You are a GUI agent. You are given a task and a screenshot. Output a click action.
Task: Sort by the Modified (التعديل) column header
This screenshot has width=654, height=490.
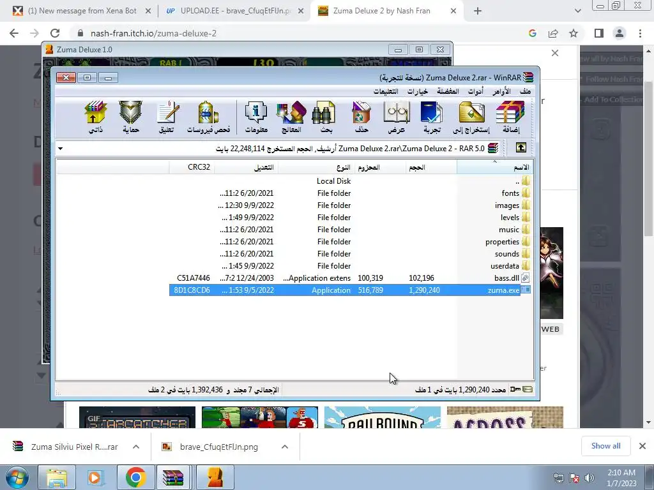(x=246, y=167)
